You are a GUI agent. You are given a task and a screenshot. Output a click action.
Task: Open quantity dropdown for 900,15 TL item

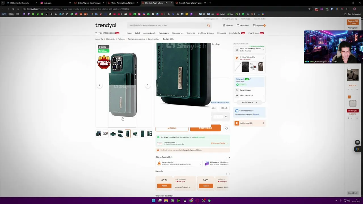[350, 90]
